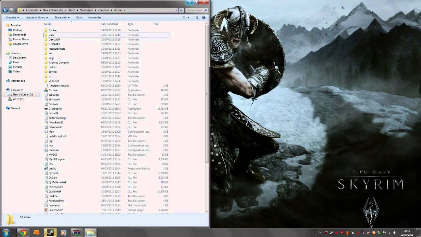Screen dimensions: 421x237
Task: Select the Papyrus Compiler folder
Action: click(x=59, y=63)
